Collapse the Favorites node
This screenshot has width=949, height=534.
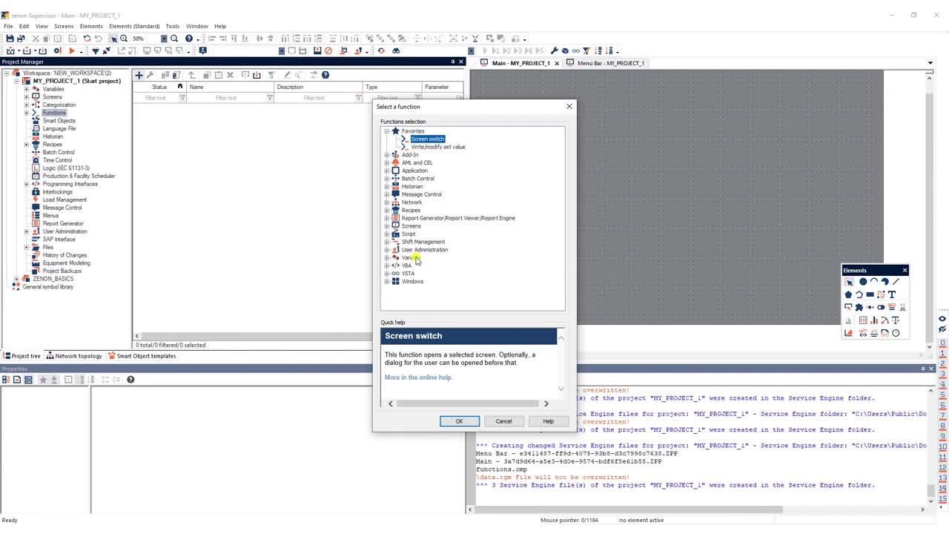[x=386, y=131]
